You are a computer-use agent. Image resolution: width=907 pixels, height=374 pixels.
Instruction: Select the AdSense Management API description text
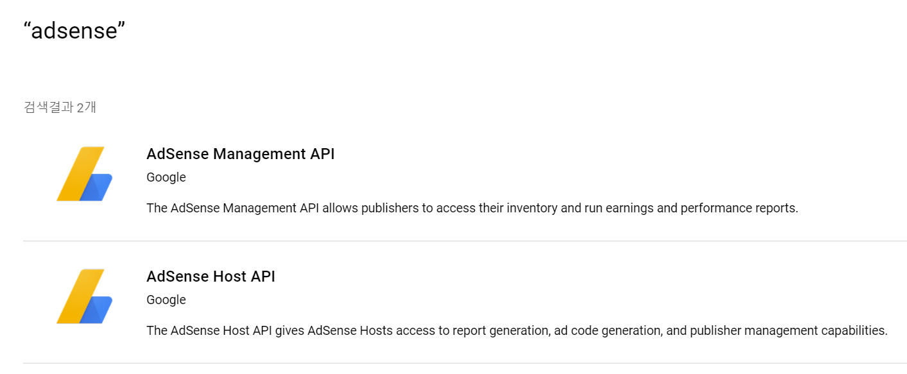click(x=472, y=208)
